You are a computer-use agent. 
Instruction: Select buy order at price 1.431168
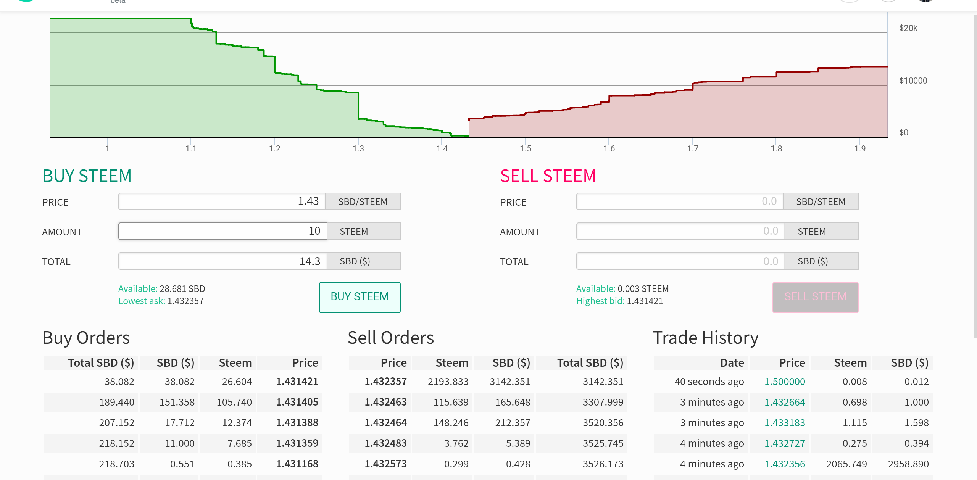click(183, 464)
